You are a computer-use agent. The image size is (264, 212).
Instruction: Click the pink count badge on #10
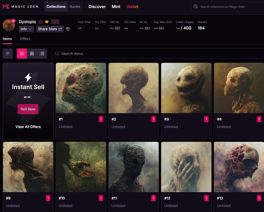pos(101,198)
